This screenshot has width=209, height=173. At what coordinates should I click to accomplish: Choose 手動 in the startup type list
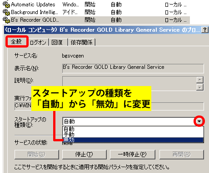coord(133,135)
